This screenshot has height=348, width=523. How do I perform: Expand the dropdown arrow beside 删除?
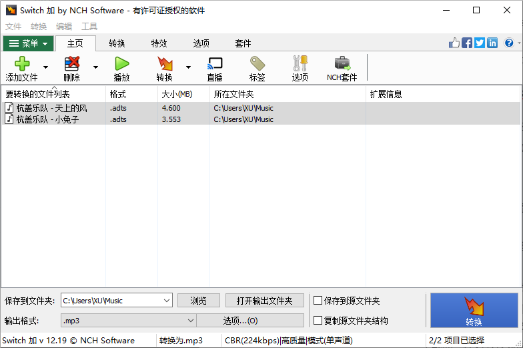tap(96, 67)
